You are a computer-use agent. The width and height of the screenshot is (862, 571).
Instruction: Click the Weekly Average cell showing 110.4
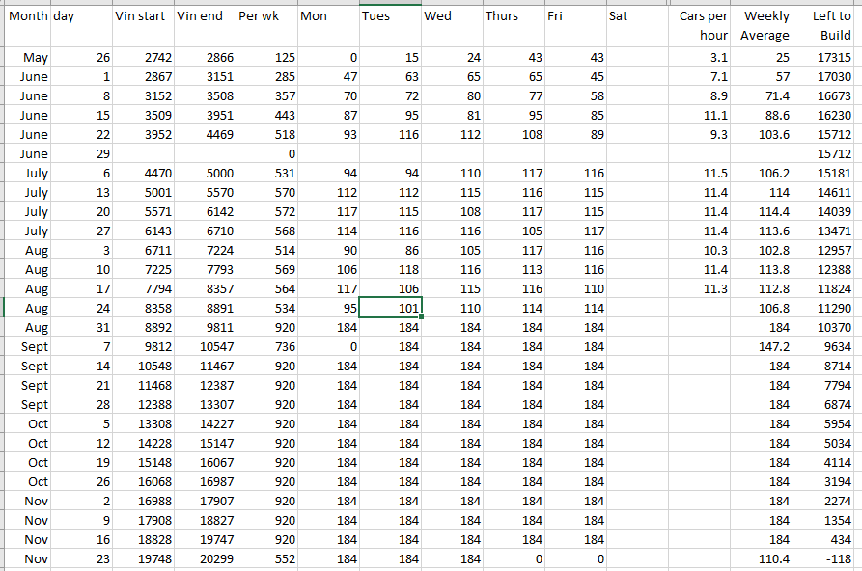763,559
